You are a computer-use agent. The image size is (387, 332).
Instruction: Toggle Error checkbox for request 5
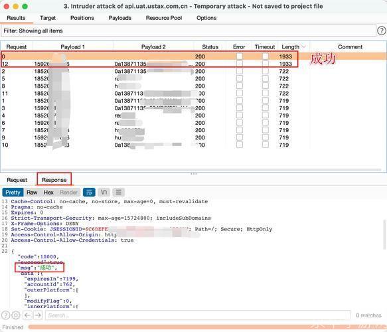[239, 78]
